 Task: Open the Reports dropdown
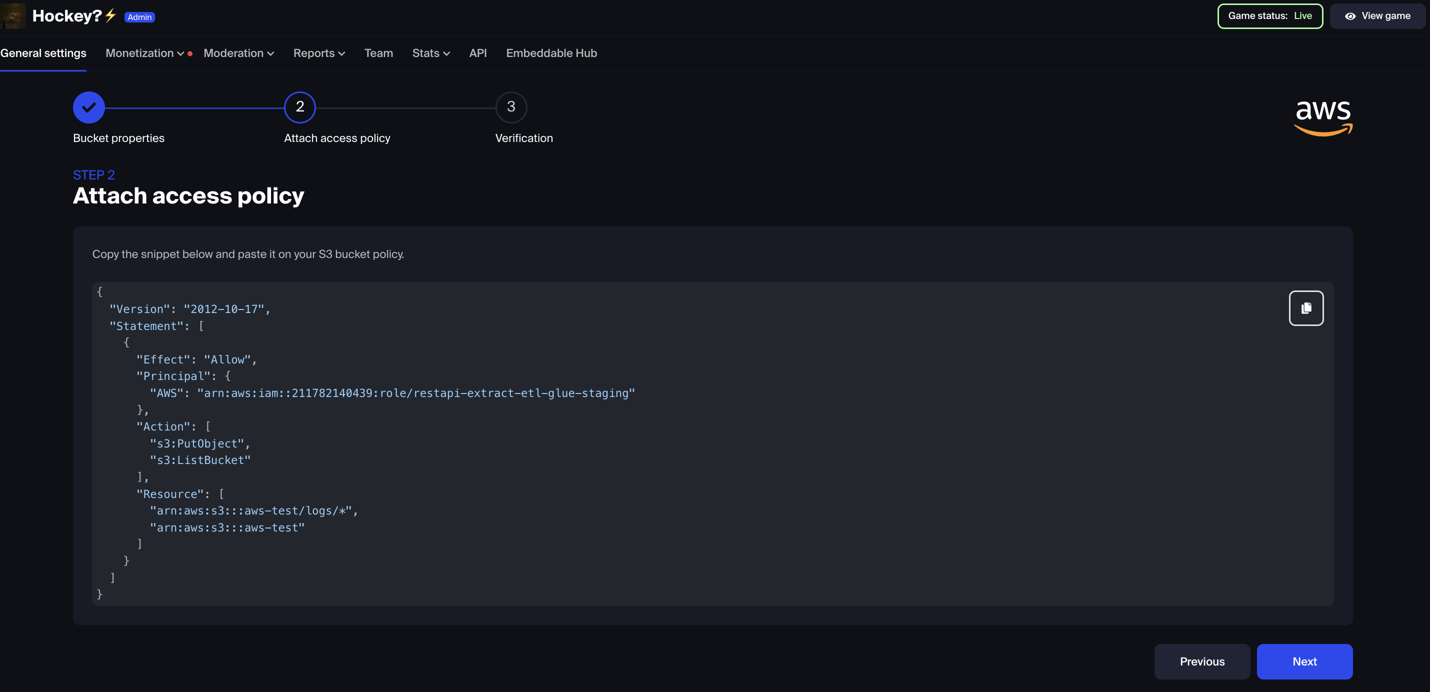pyautogui.click(x=319, y=53)
